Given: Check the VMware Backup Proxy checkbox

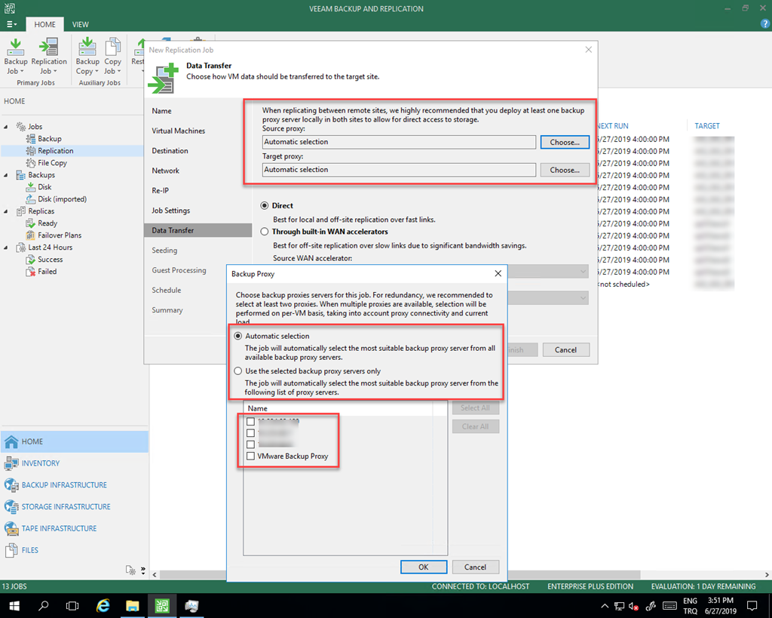Looking at the screenshot, I should (250, 457).
